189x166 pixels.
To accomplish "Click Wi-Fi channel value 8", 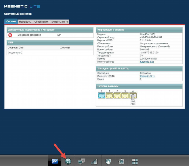I will click(141, 79).
